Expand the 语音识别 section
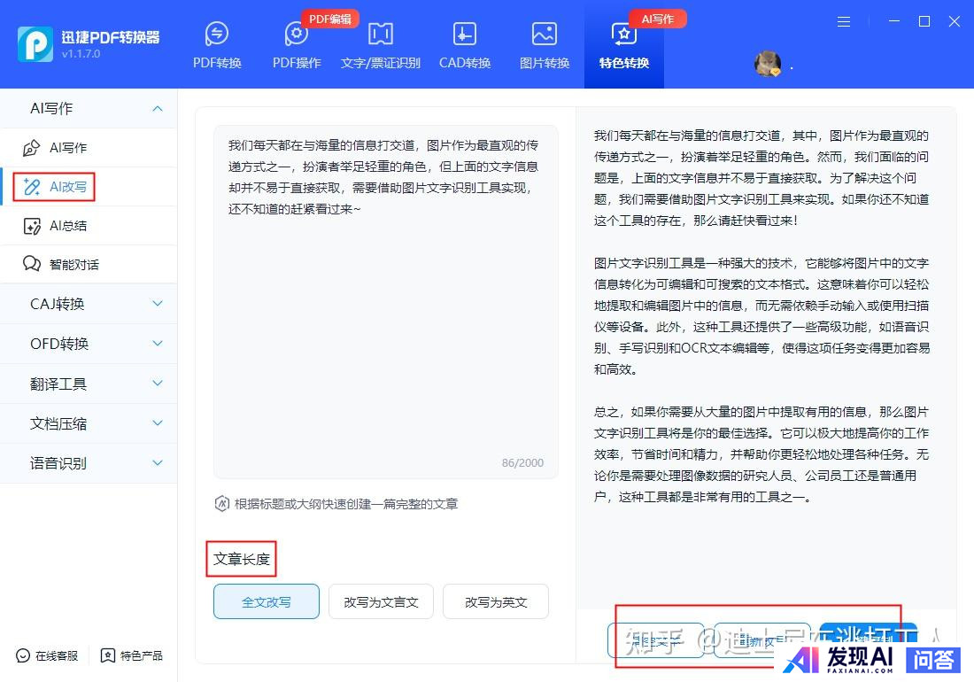Image resolution: width=974 pixels, height=682 pixels. click(x=158, y=463)
